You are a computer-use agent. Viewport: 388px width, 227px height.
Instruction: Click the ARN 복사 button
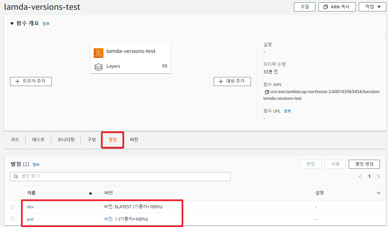(x=337, y=7)
